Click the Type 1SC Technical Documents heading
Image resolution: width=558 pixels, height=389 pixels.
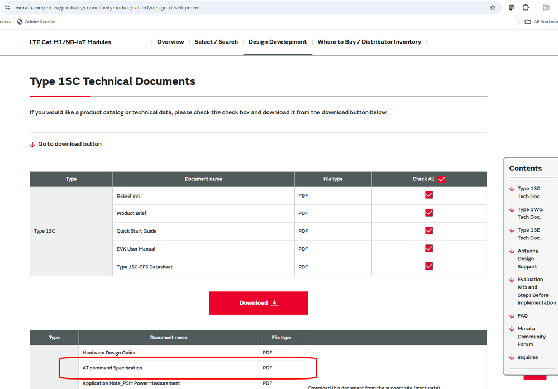coord(112,81)
